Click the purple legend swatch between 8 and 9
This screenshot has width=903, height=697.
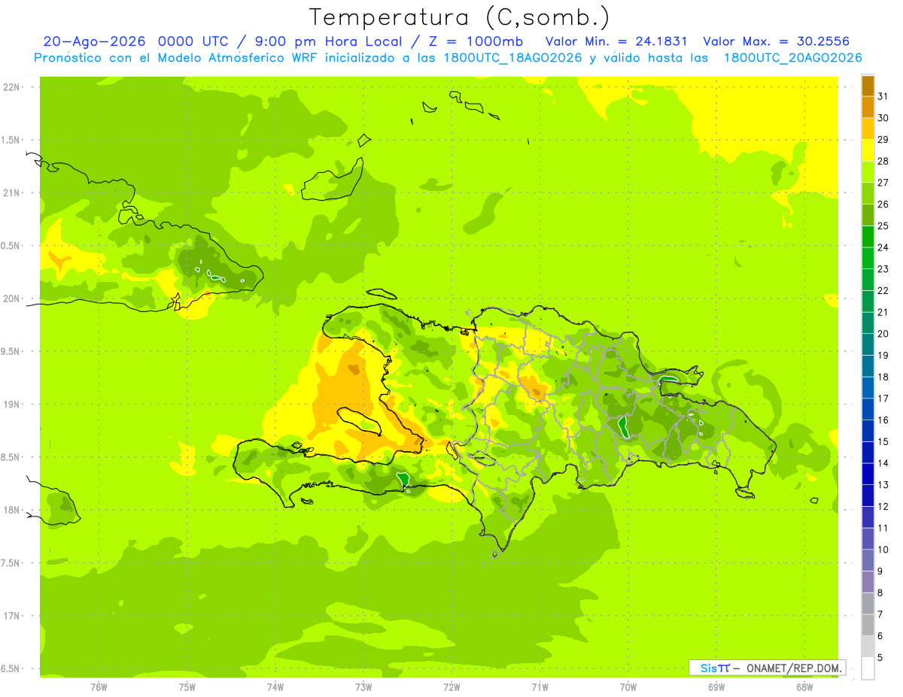tap(868, 582)
